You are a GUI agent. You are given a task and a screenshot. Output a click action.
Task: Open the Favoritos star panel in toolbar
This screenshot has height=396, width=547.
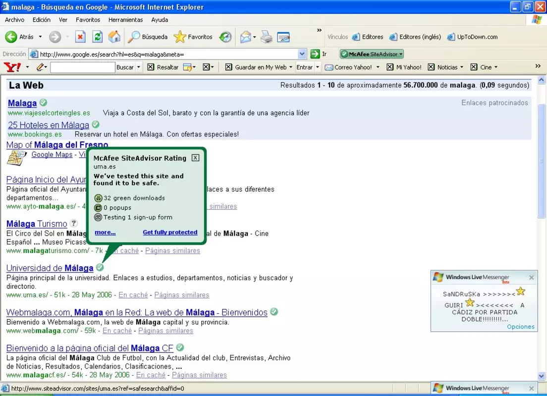193,37
